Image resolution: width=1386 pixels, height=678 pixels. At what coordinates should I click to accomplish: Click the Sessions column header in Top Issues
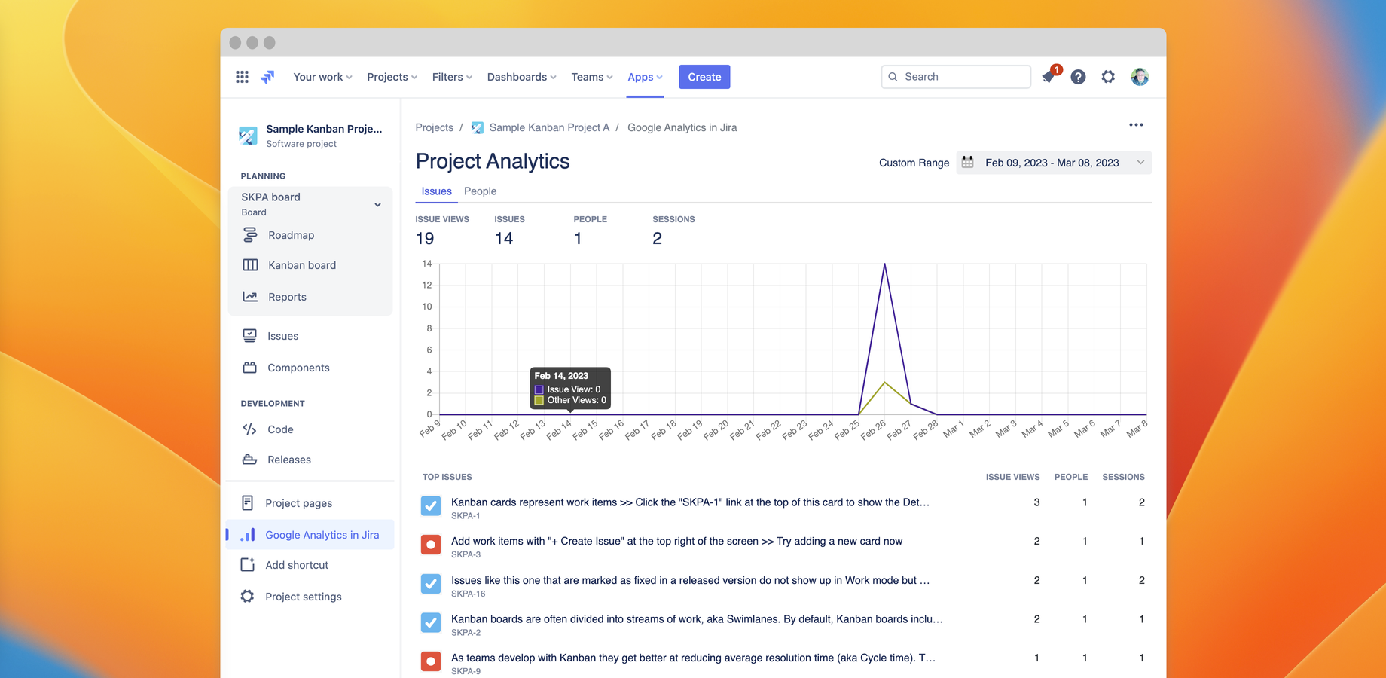click(x=1123, y=477)
